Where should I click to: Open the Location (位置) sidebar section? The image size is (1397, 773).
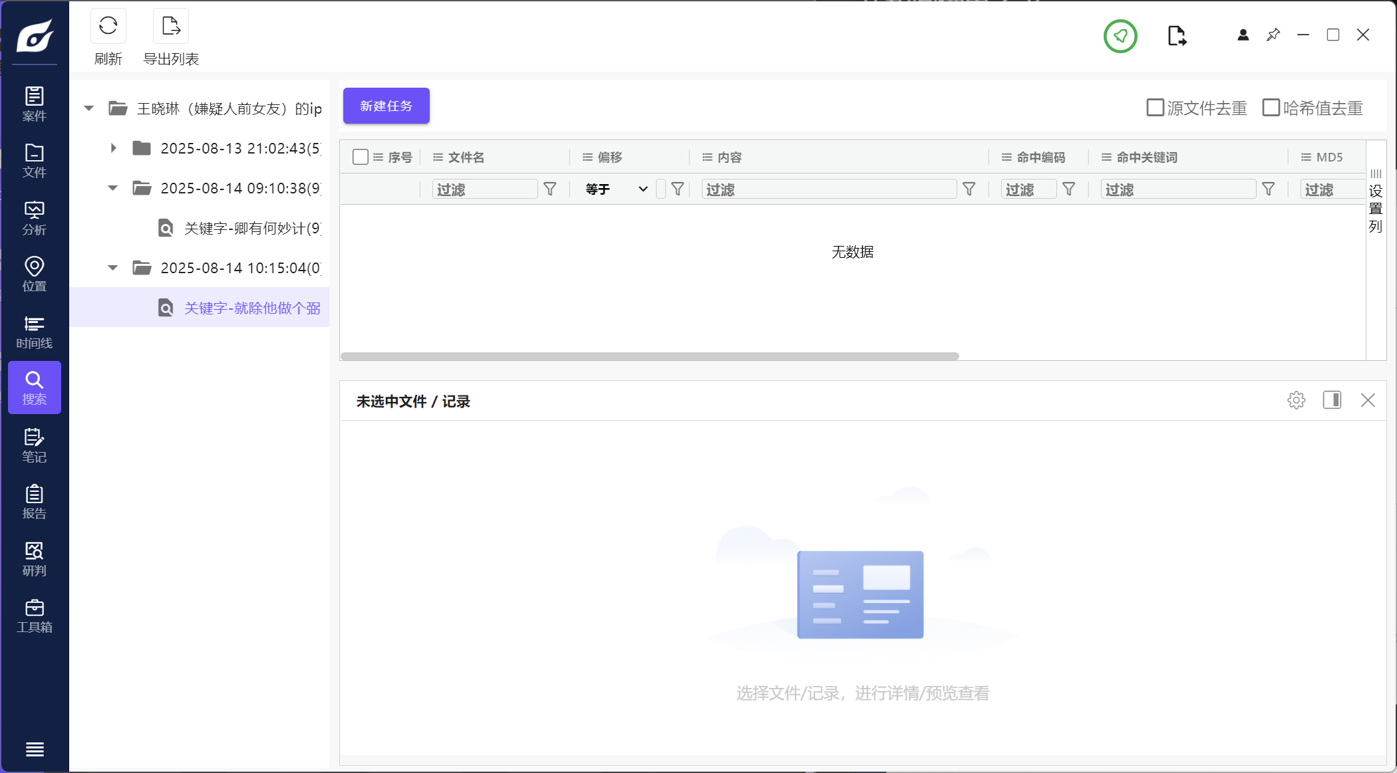[x=34, y=275]
